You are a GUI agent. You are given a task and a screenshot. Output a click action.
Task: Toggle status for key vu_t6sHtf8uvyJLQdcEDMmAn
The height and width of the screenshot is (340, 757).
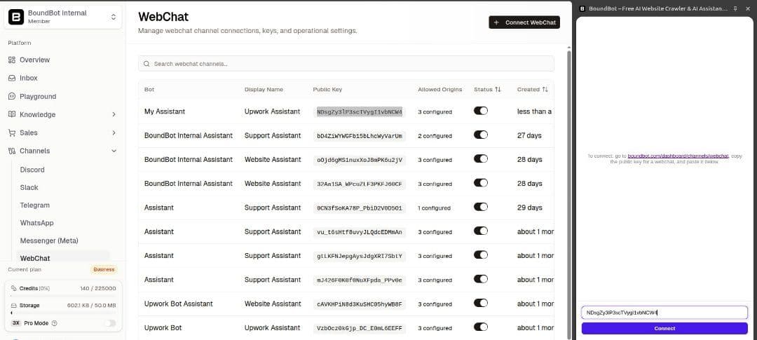tap(480, 231)
